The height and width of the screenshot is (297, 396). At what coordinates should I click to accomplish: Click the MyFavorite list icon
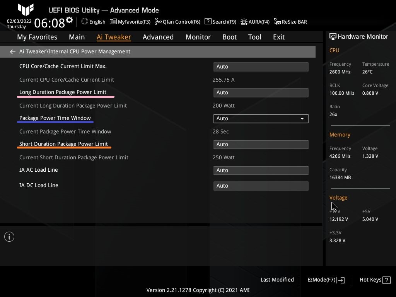pyautogui.click(x=113, y=22)
